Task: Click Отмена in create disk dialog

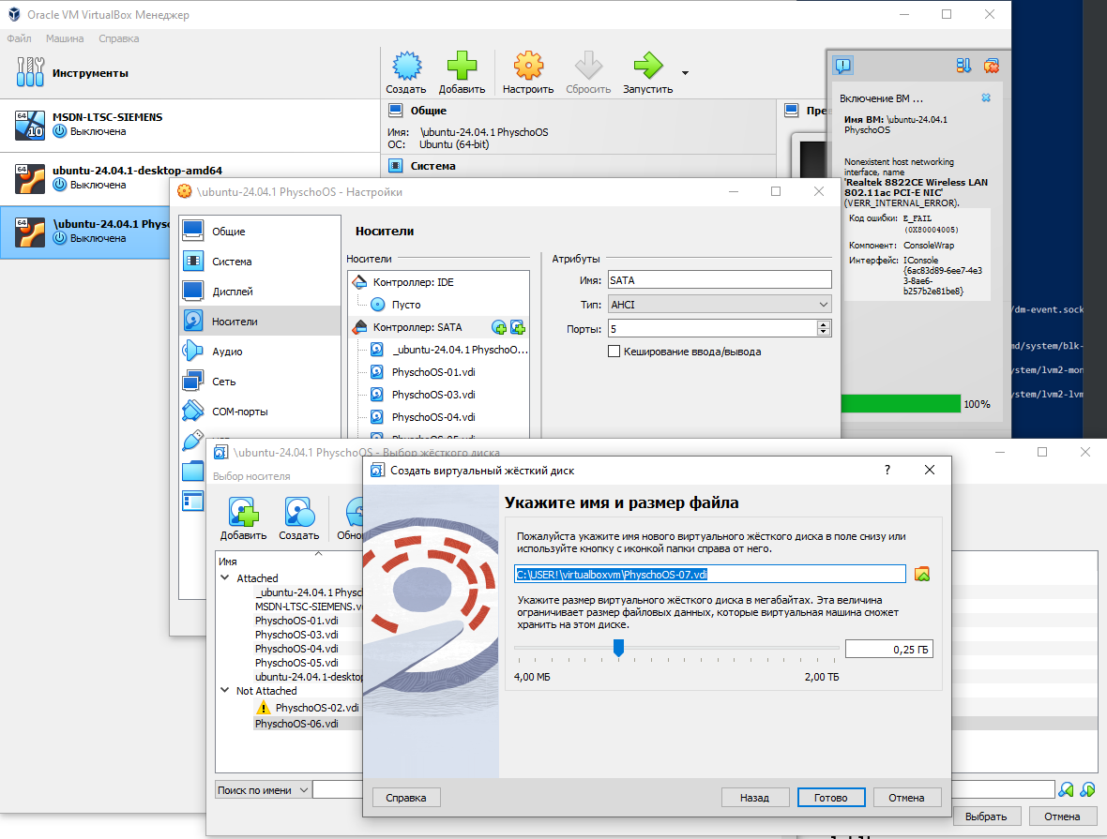Action: 906,798
